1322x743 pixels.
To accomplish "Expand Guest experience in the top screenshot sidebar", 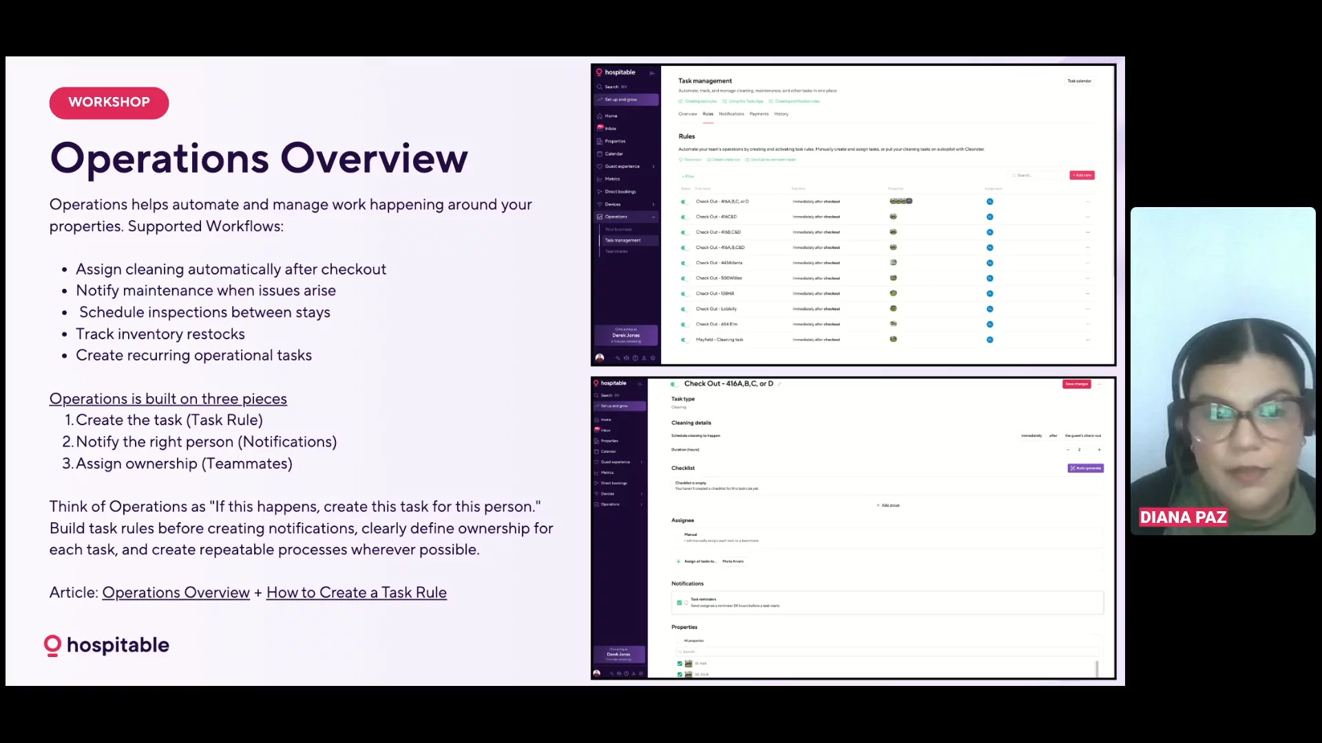I will [x=653, y=166].
